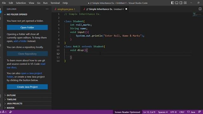Open the Selection menu

pos(21,3)
